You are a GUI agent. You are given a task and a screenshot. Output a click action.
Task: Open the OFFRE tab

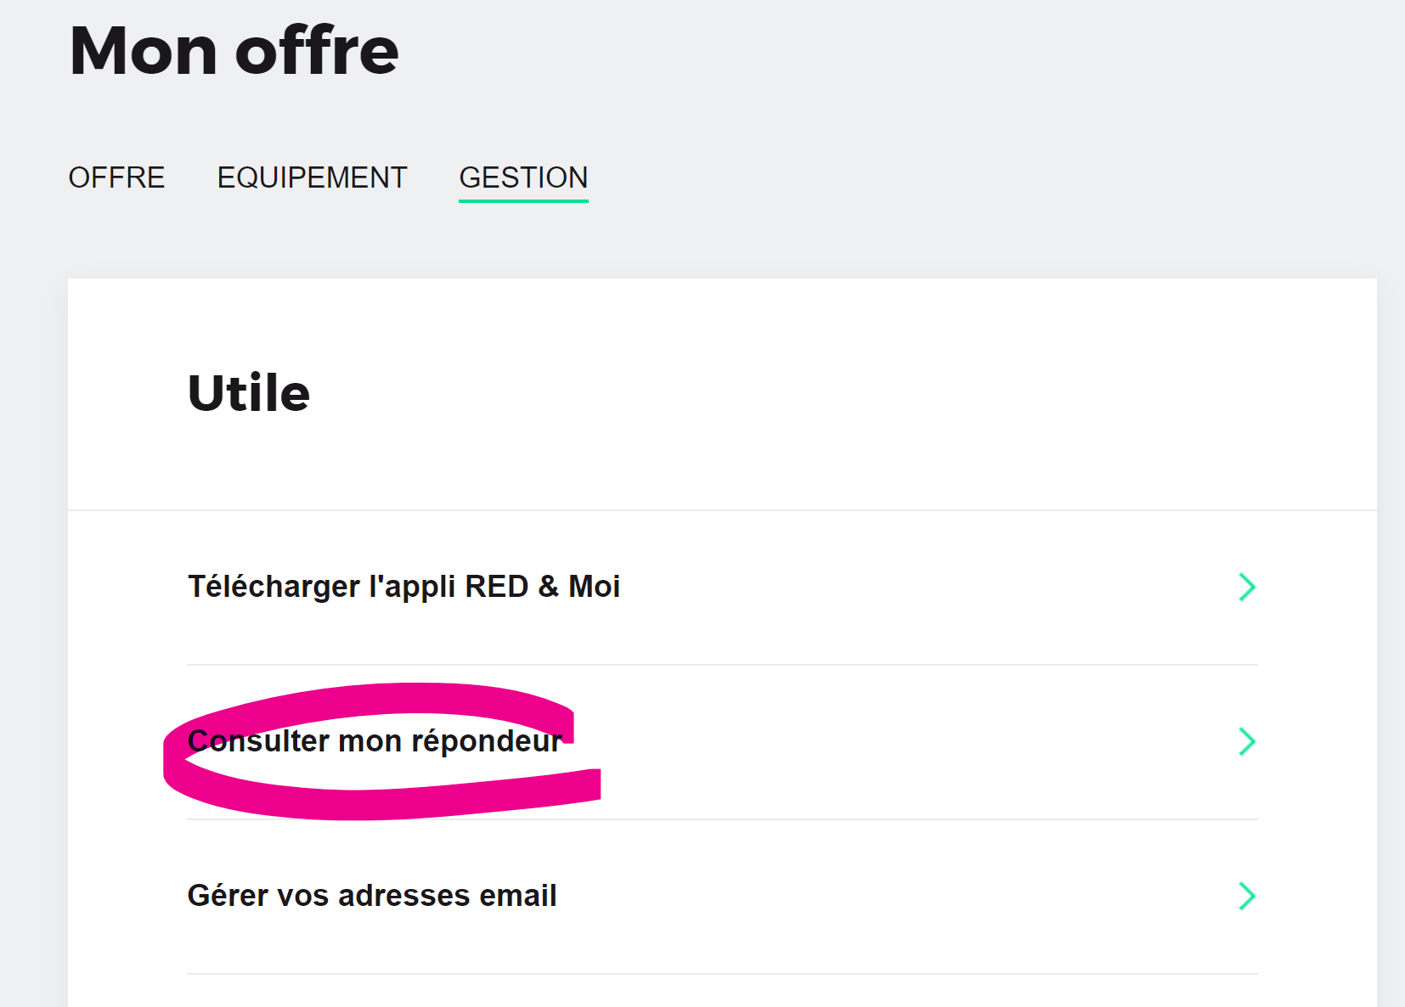pyautogui.click(x=116, y=177)
